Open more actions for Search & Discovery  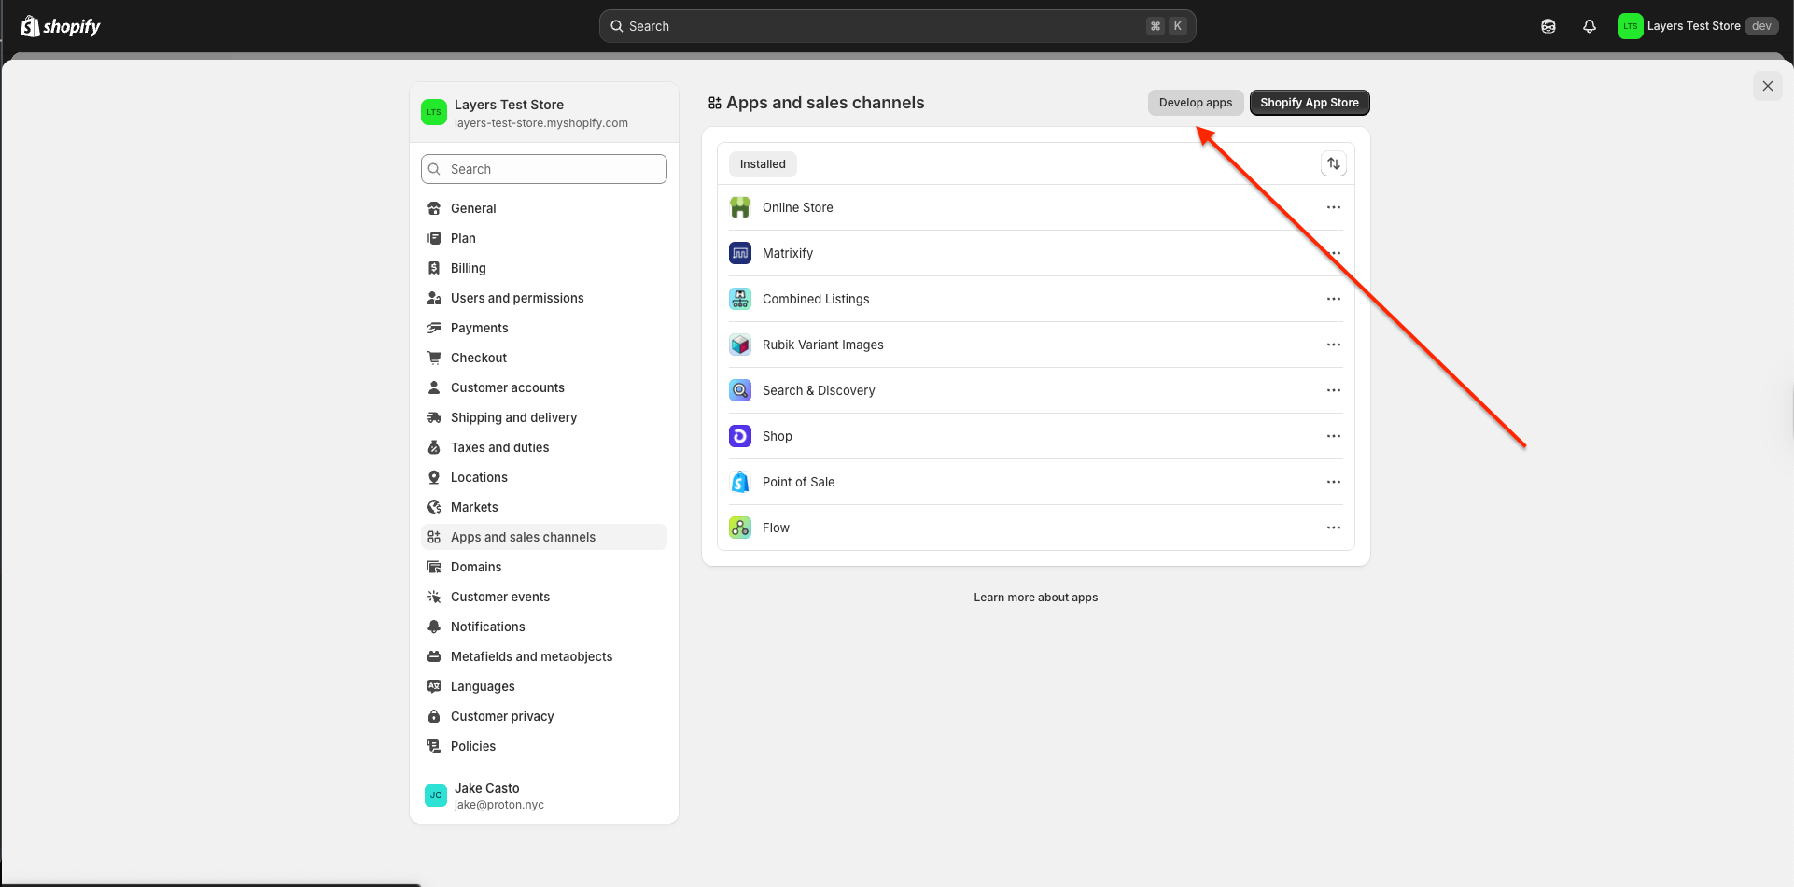[1334, 390]
